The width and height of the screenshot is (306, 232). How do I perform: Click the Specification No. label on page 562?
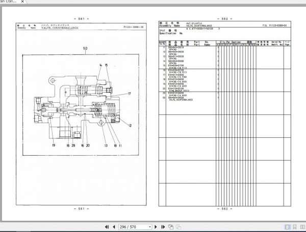tap(171, 34)
